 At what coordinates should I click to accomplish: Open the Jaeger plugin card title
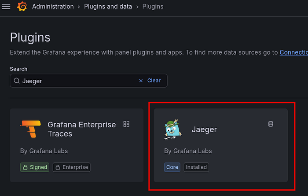click(204, 129)
